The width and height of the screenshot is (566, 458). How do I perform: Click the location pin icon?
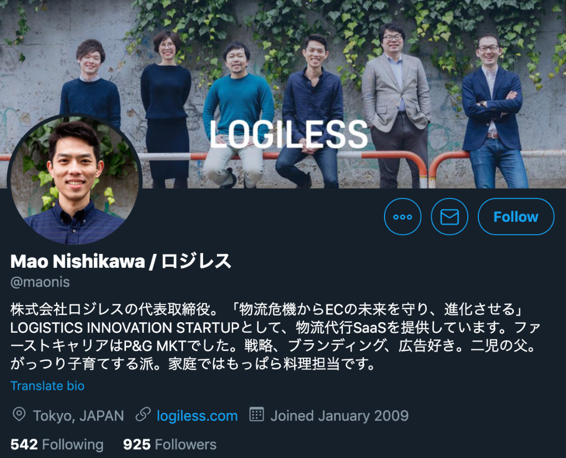click(19, 415)
